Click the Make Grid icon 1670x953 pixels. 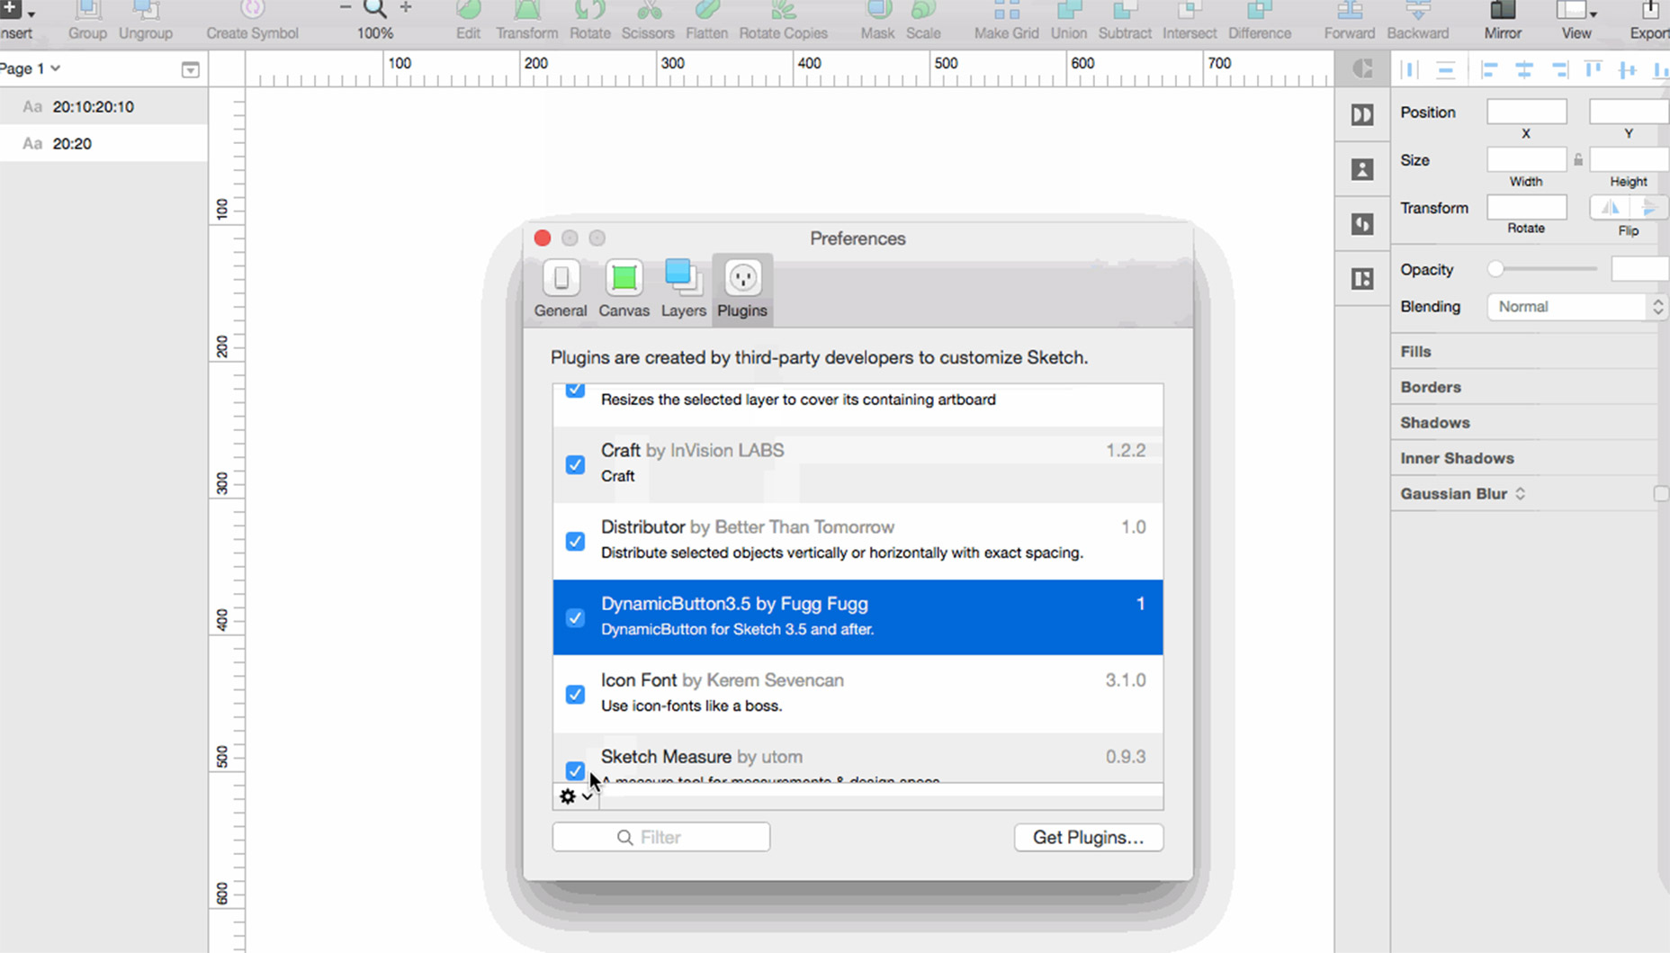[x=1006, y=13]
